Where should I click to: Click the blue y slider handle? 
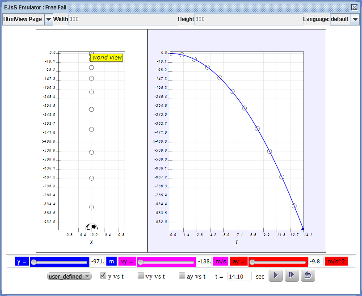click(34, 262)
